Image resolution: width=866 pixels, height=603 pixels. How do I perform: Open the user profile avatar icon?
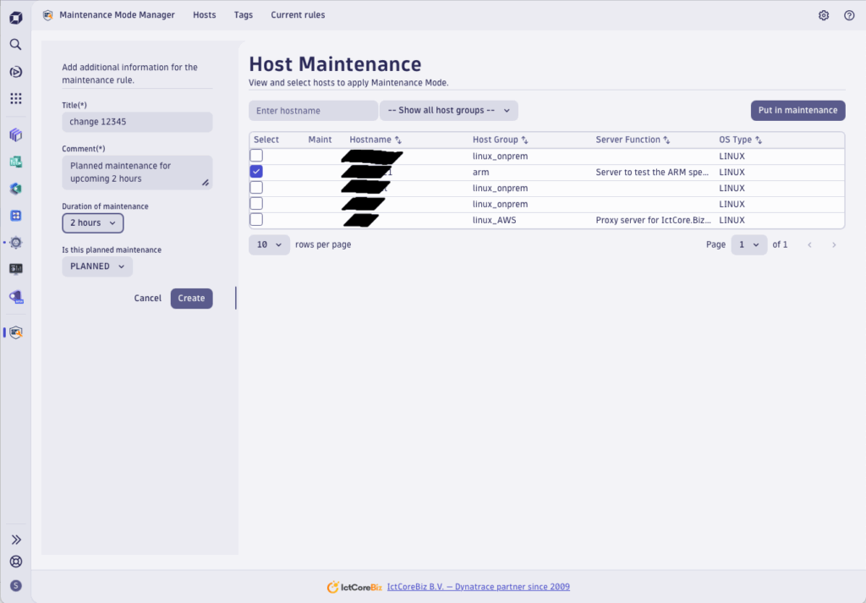tap(15, 585)
